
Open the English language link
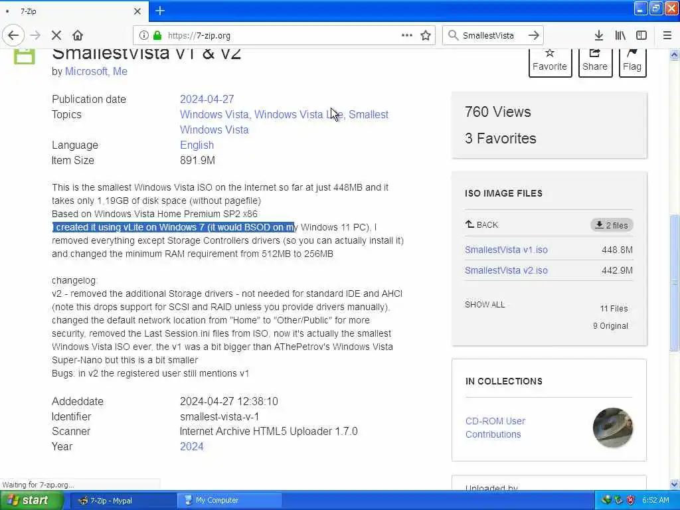(x=197, y=145)
